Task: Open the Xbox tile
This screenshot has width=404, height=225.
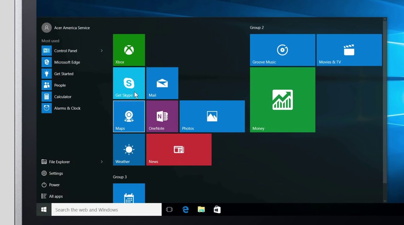Action: click(129, 50)
